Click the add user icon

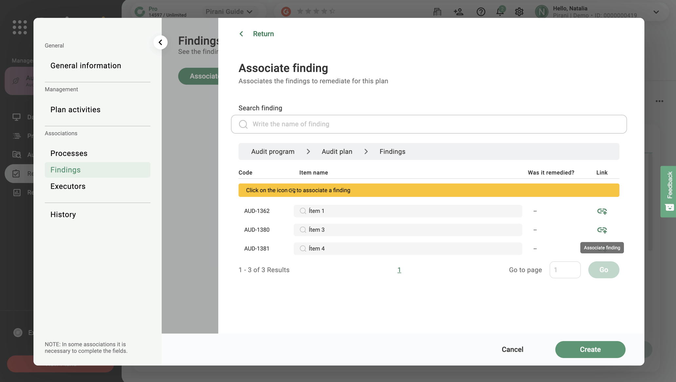tap(459, 12)
